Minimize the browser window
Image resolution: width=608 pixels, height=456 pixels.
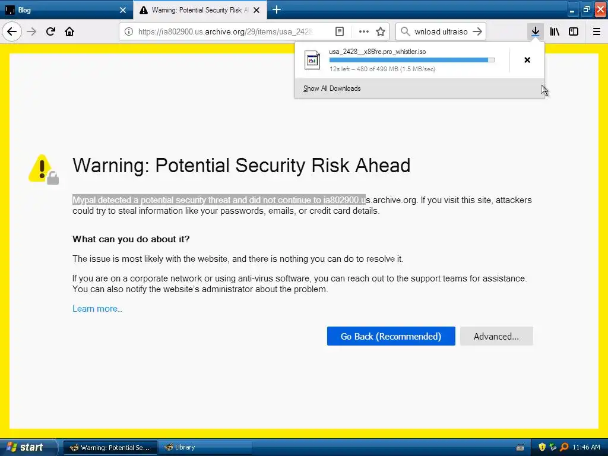(x=572, y=10)
